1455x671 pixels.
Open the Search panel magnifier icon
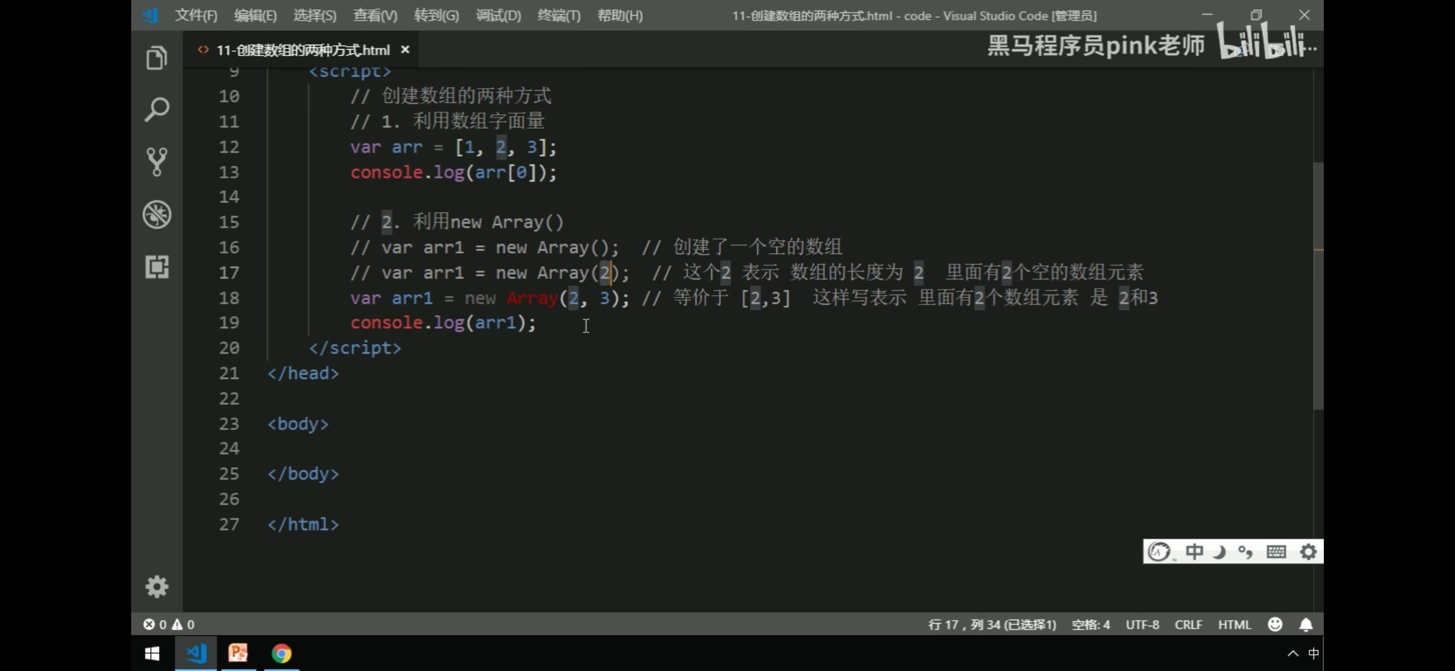[157, 109]
